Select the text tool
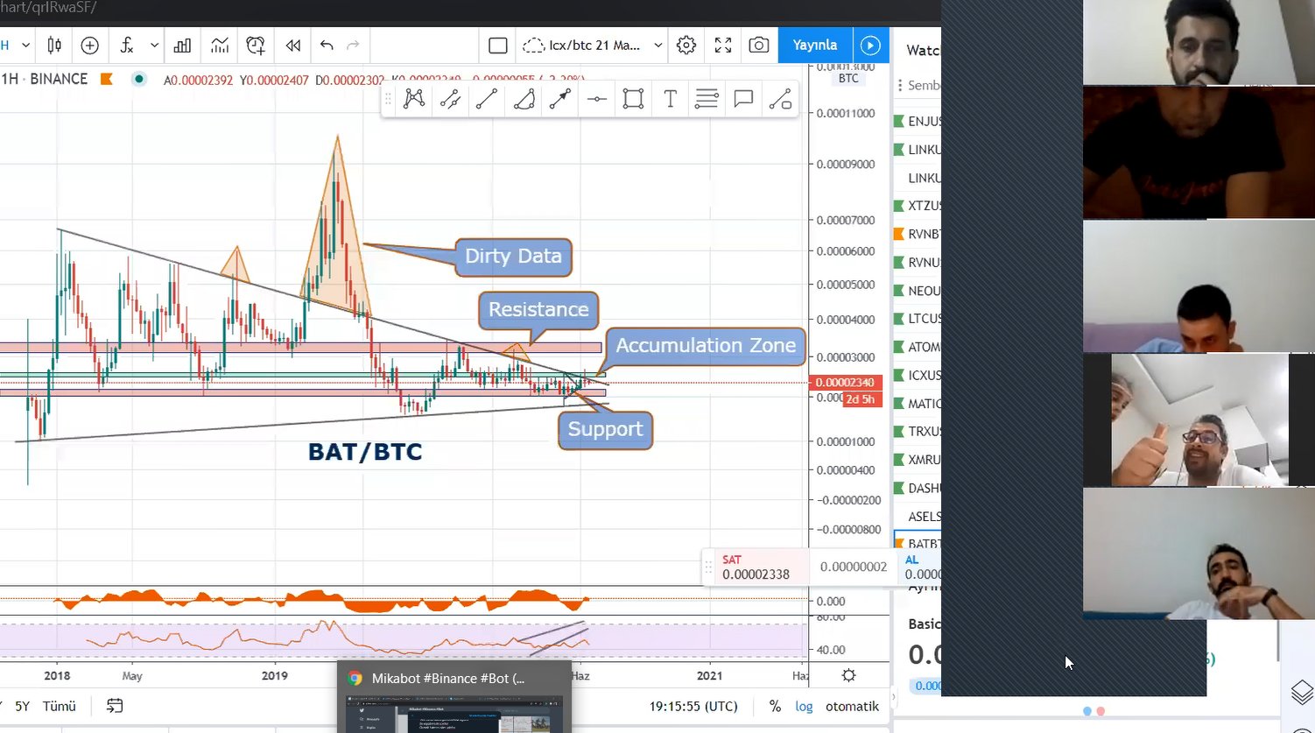 tap(670, 99)
